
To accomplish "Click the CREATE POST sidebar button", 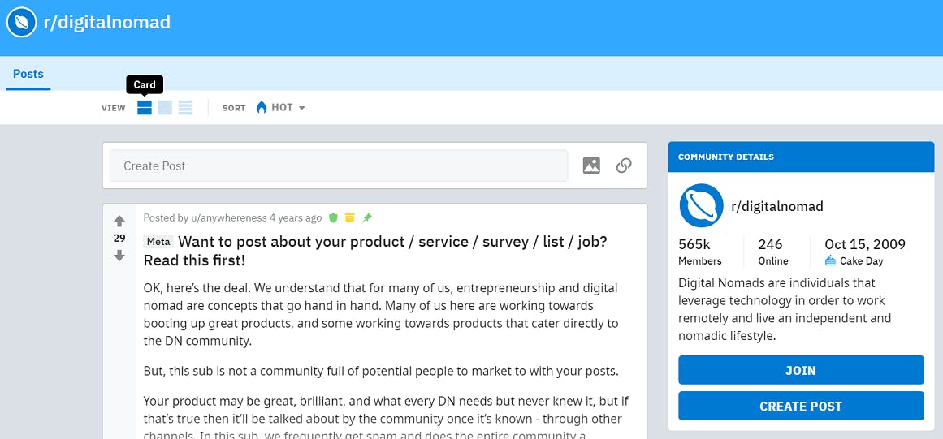I will (x=801, y=406).
